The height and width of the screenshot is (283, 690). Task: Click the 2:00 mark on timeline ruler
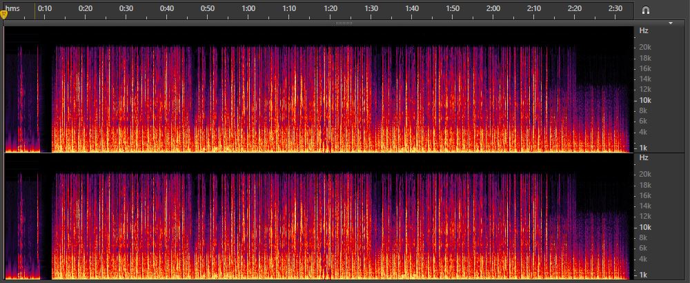tap(493, 8)
